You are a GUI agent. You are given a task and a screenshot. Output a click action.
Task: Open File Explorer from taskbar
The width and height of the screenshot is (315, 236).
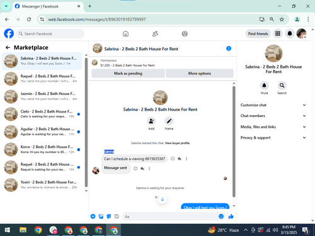click(23, 230)
